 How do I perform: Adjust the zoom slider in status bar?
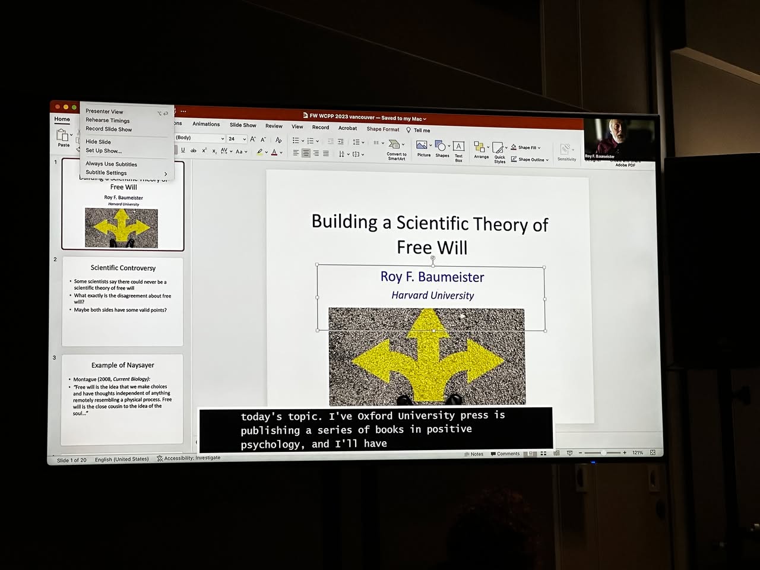click(x=602, y=452)
